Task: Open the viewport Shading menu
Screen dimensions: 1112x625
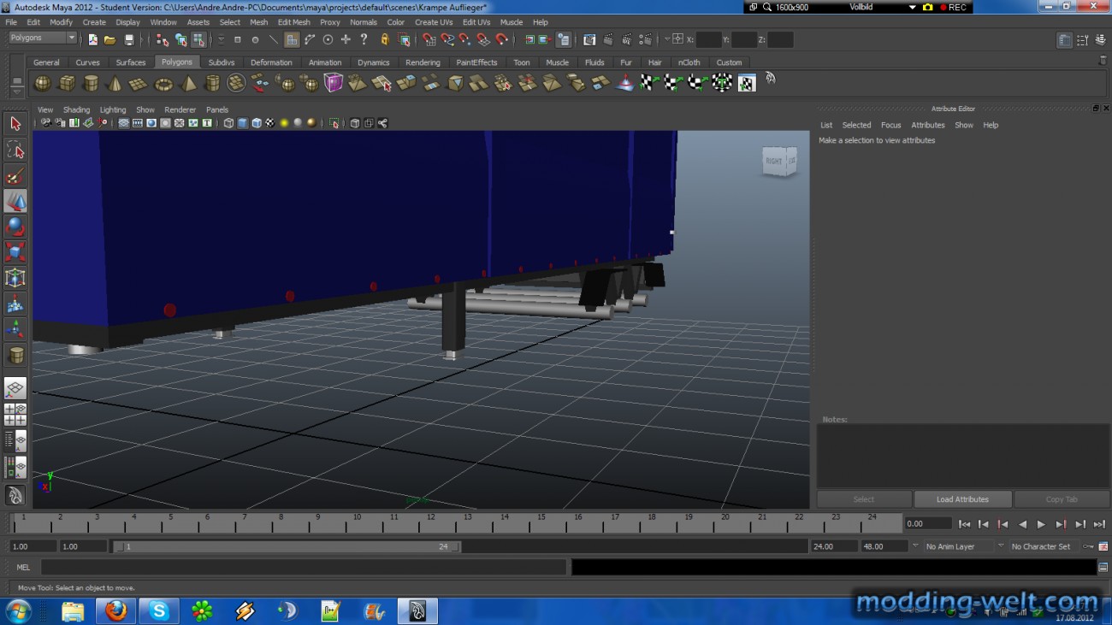Action: click(x=76, y=109)
